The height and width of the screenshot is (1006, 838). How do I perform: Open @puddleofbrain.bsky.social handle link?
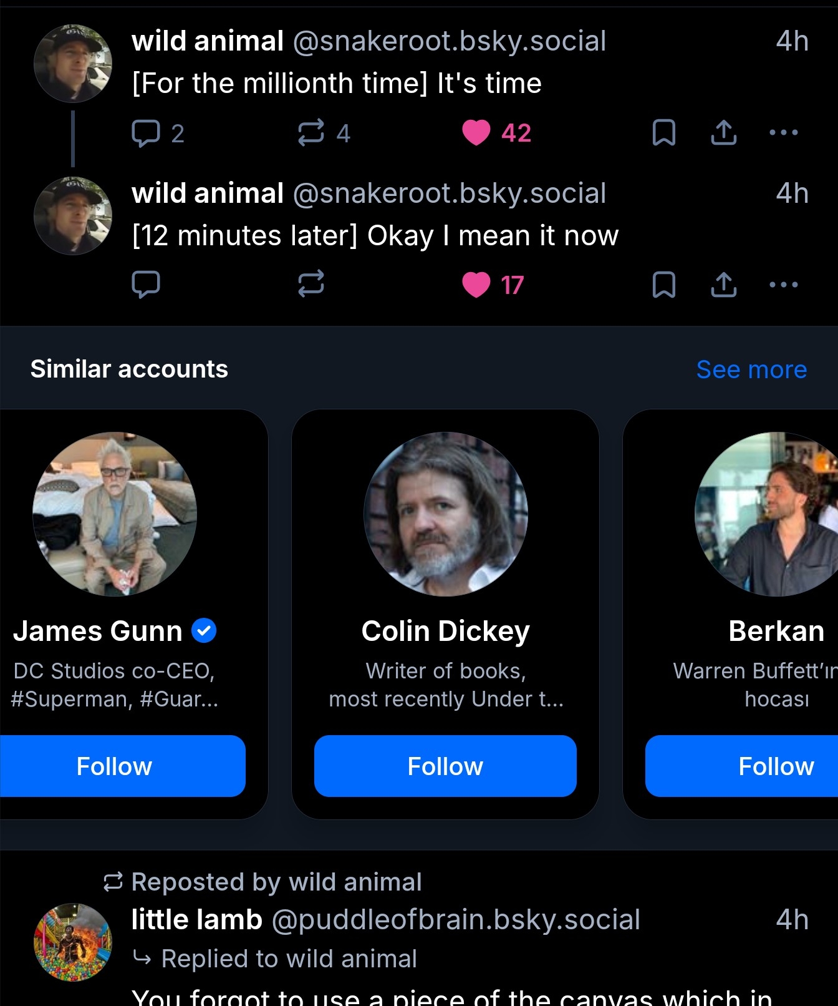tap(456, 920)
